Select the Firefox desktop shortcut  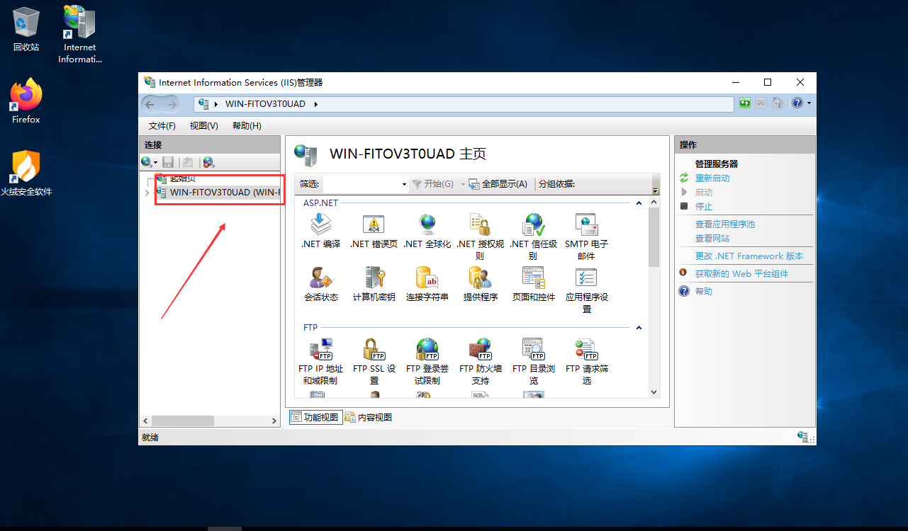(x=26, y=101)
